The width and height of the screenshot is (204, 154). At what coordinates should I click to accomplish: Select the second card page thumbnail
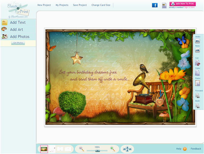tap(52, 149)
